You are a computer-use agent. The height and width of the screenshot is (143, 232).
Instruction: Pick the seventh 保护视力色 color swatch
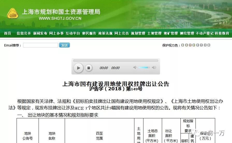[205, 45]
